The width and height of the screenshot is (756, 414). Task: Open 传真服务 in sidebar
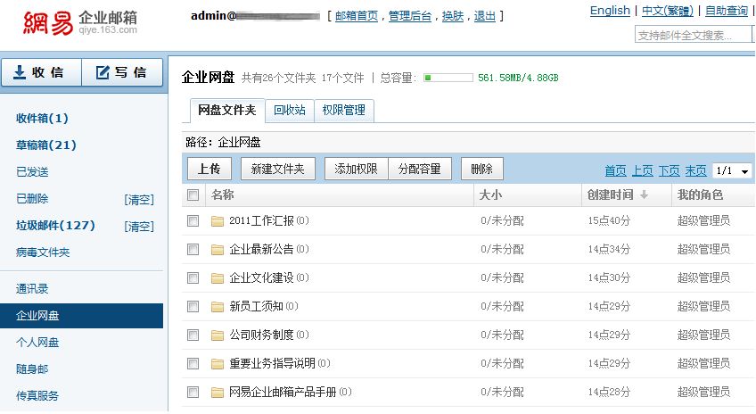click(37, 396)
